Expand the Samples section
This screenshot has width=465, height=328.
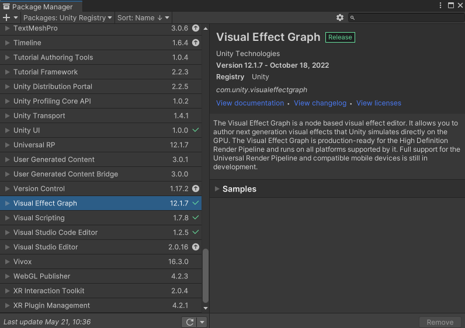[x=217, y=189]
